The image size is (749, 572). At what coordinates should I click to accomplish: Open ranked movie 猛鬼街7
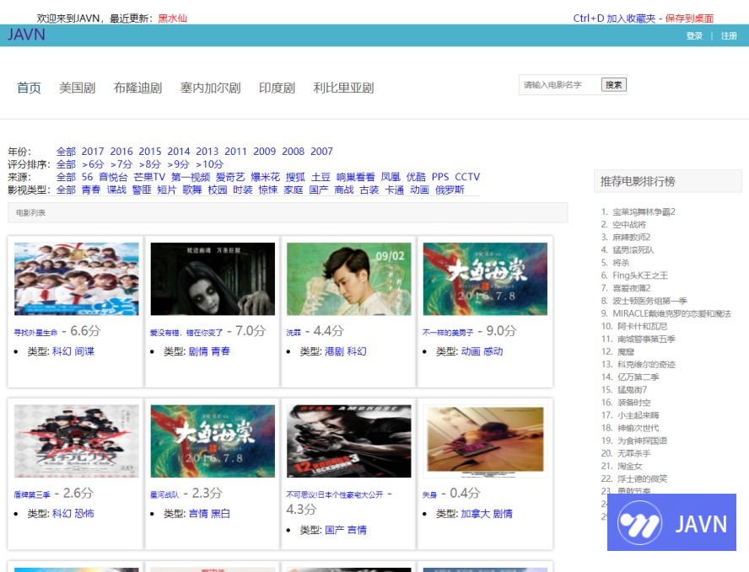pyautogui.click(x=632, y=390)
